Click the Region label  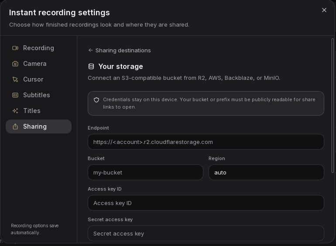point(216,158)
